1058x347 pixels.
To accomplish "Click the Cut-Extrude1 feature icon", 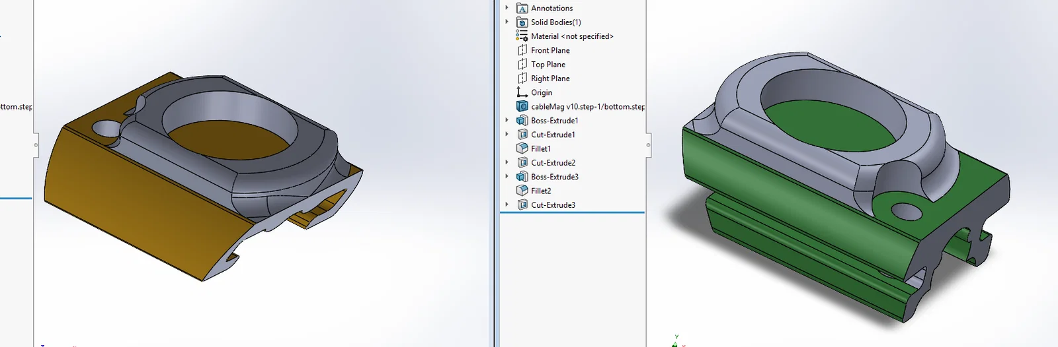I will pyautogui.click(x=522, y=135).
